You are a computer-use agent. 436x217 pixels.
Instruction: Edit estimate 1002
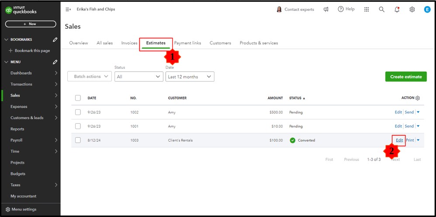(x=398, y=112)
